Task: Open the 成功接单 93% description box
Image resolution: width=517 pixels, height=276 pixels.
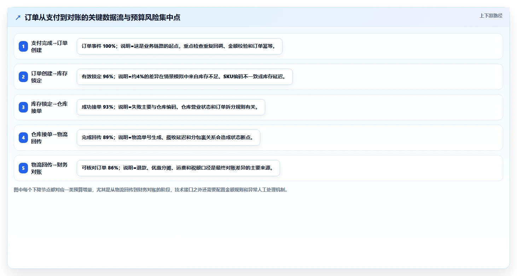Action: click(171, 107)
